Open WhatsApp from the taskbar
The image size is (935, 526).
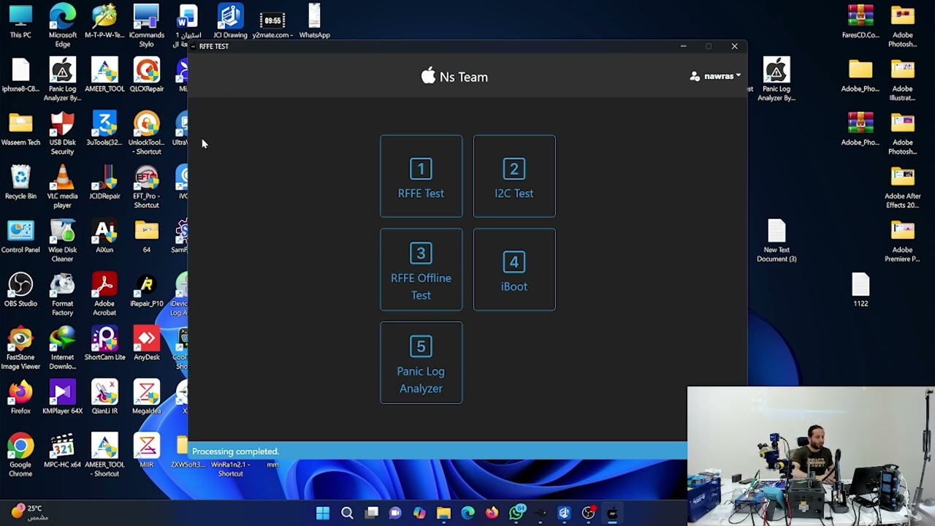point(516,513)
